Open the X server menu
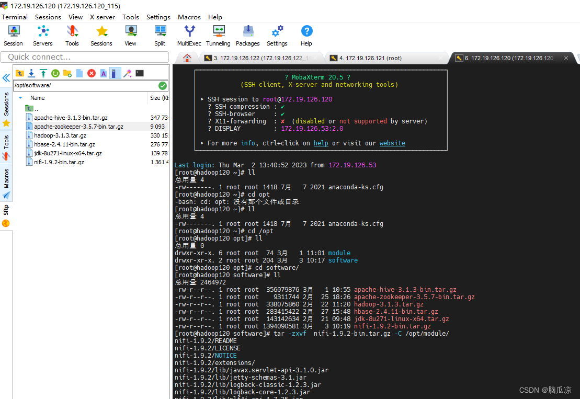580x399 pixels. [x=103, y=17]
